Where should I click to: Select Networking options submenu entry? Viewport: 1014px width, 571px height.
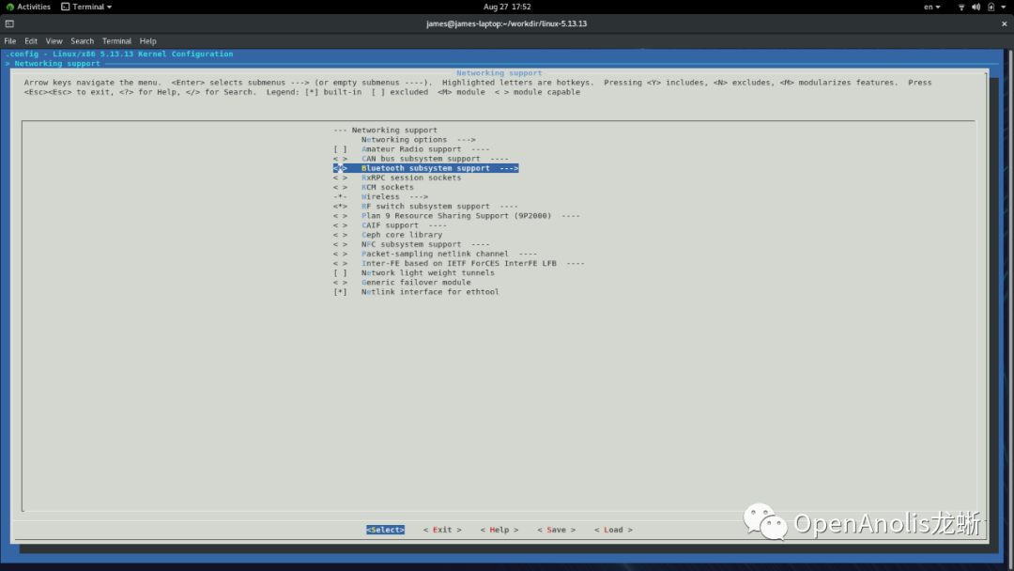click(x=418, y=140)
